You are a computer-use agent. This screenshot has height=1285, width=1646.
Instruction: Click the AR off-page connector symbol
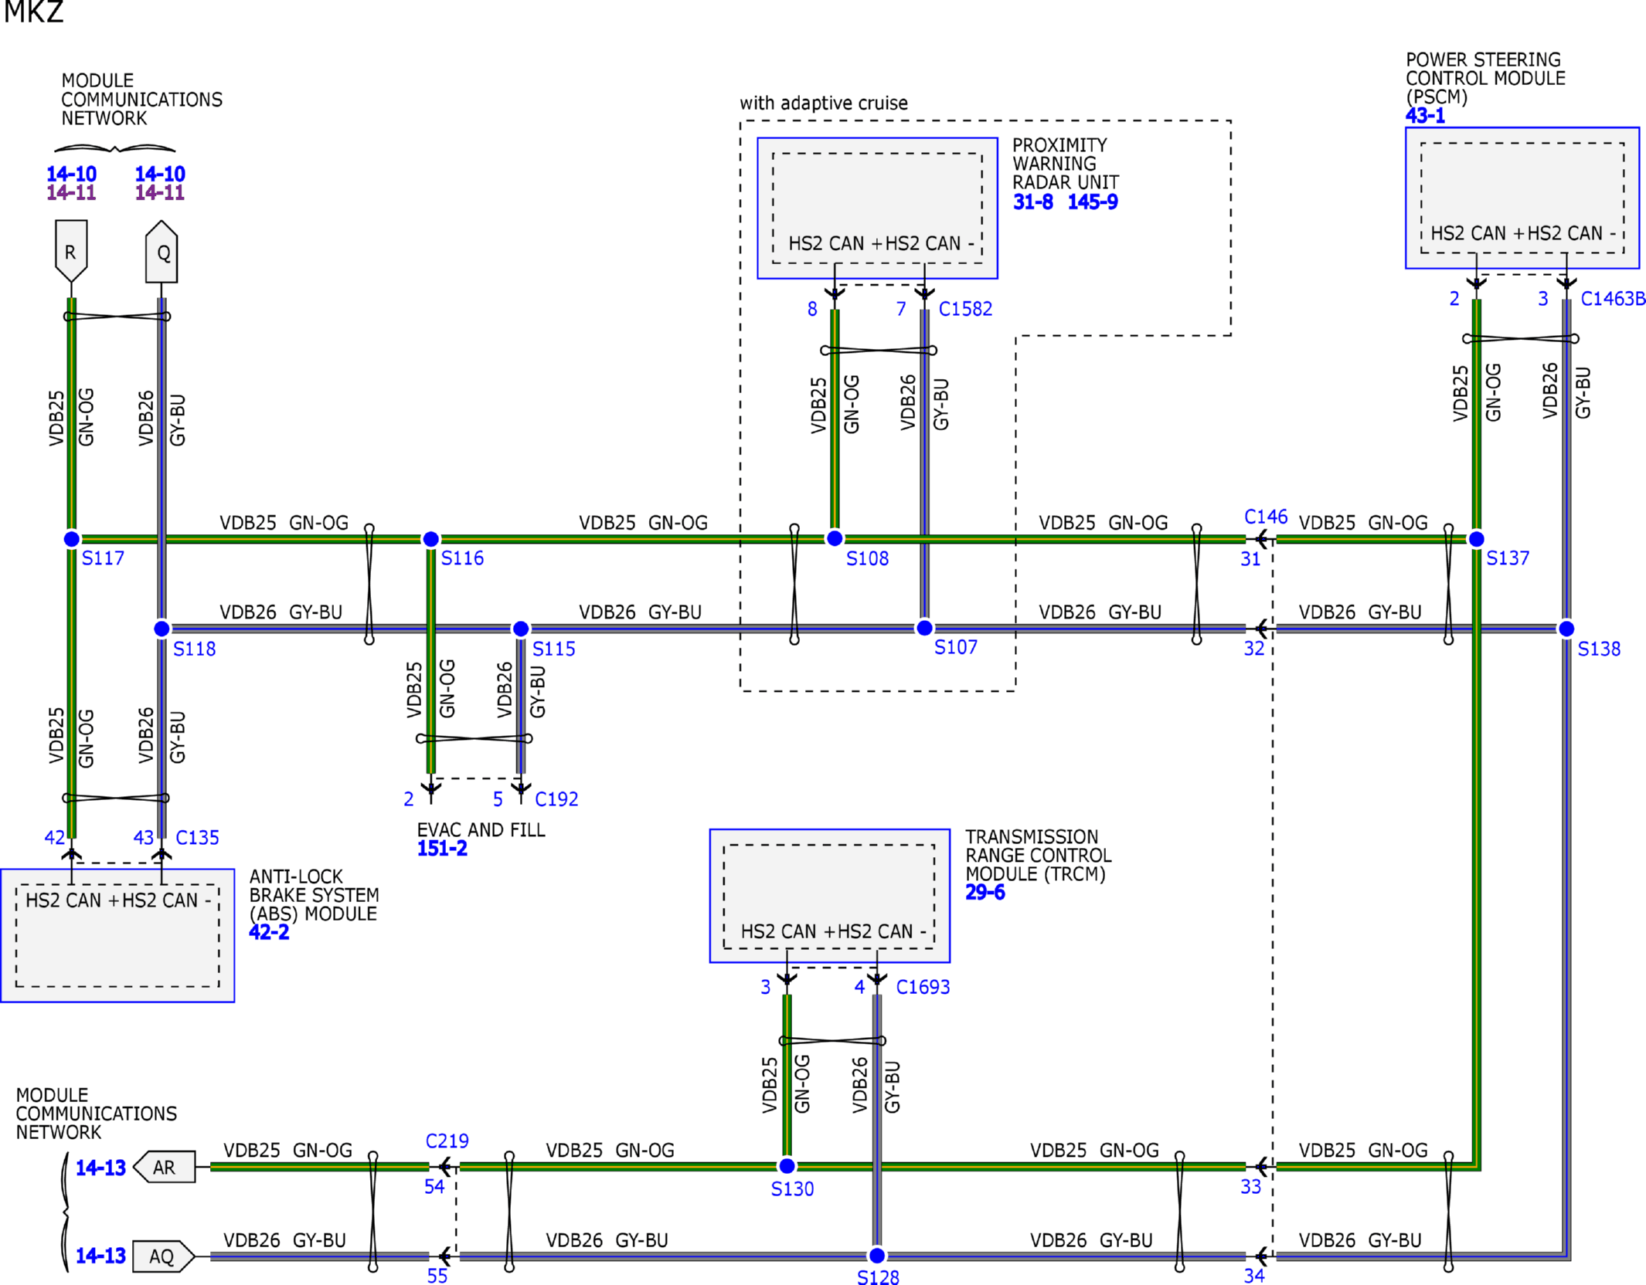(x=164, y=1167)
